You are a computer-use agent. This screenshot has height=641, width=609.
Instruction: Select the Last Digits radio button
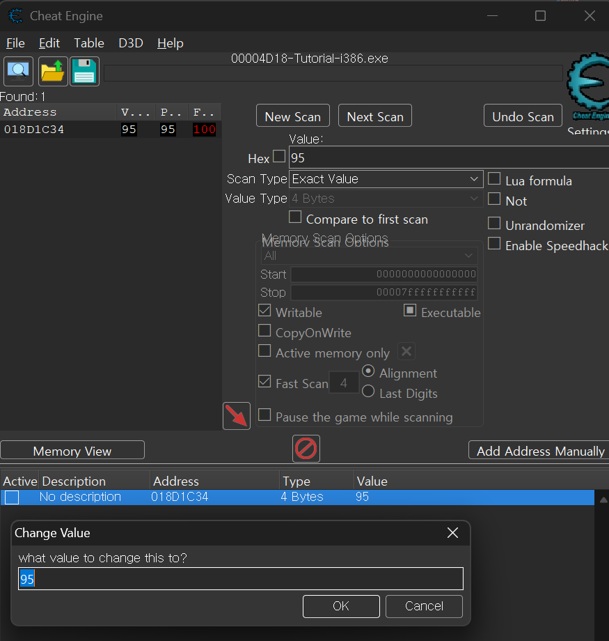pos(369,392)
